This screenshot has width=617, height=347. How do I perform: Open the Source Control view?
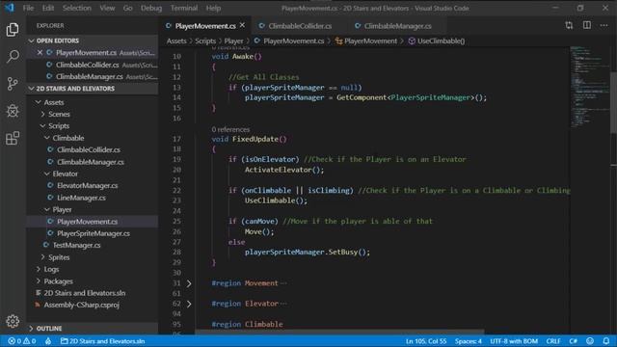click(13, 84)
